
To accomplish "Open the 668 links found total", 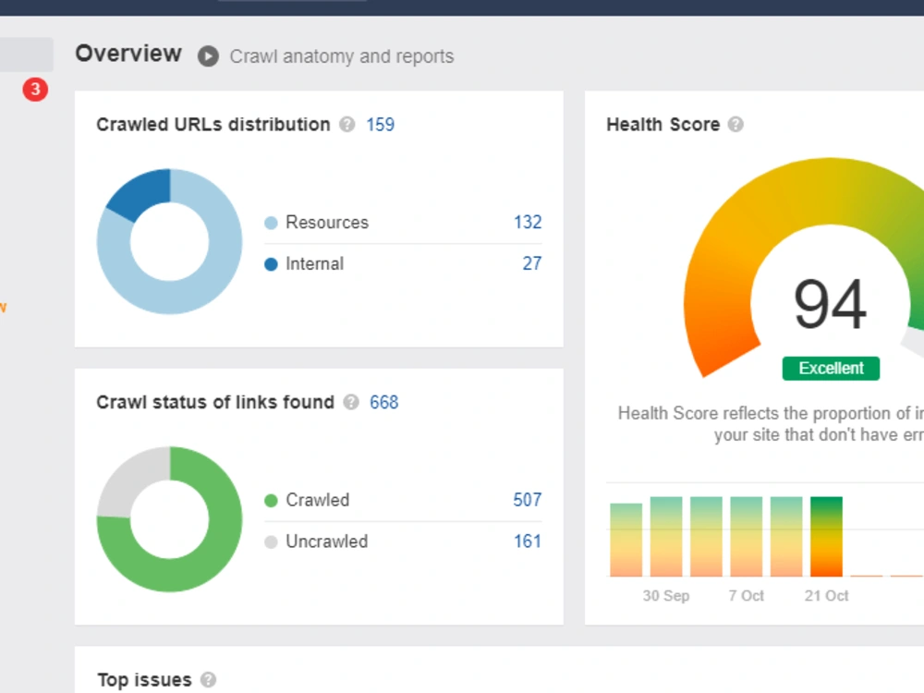I will coord(384,402).
